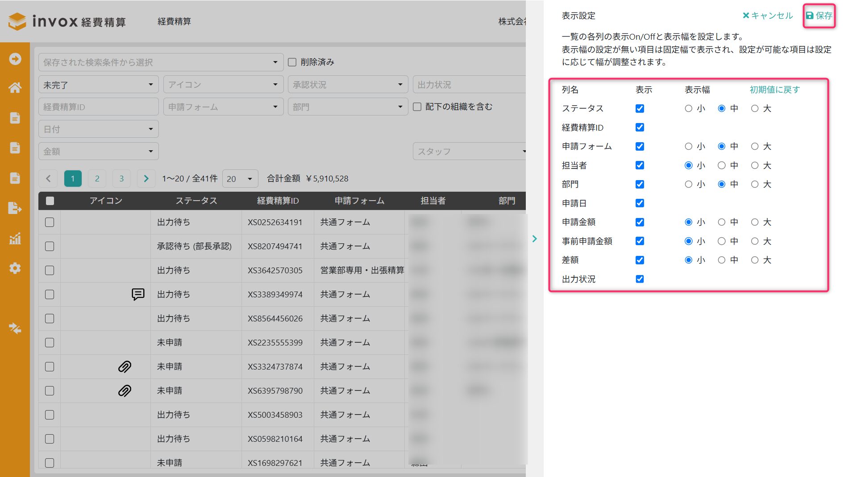Click comment icon on row XS3389349974

pos(138,294)
